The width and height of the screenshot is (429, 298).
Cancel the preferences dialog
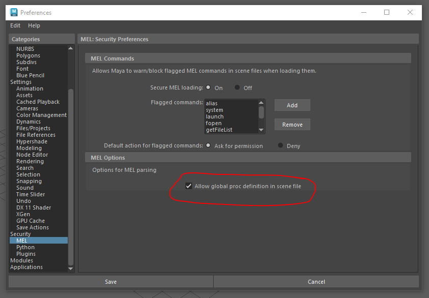pos(316,281)
